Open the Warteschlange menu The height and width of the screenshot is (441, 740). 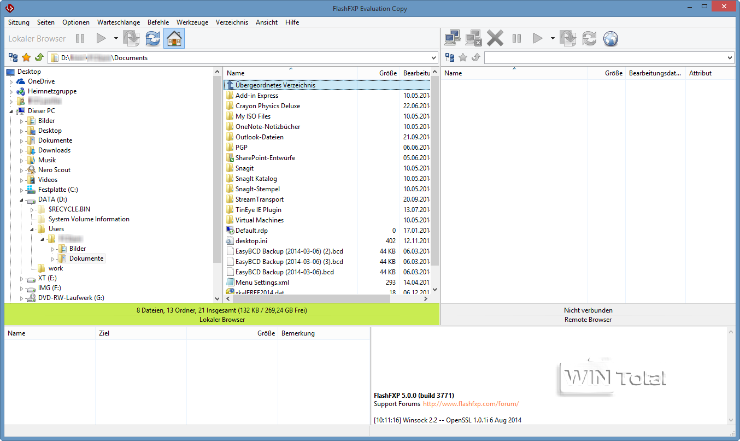tap(119, 22)
